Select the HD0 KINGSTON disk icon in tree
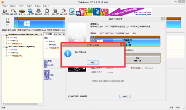This screenshot has width=186, height=110. 6,35
